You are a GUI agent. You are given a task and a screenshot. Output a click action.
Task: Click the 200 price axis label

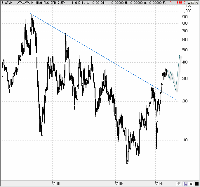click(185, 101)
